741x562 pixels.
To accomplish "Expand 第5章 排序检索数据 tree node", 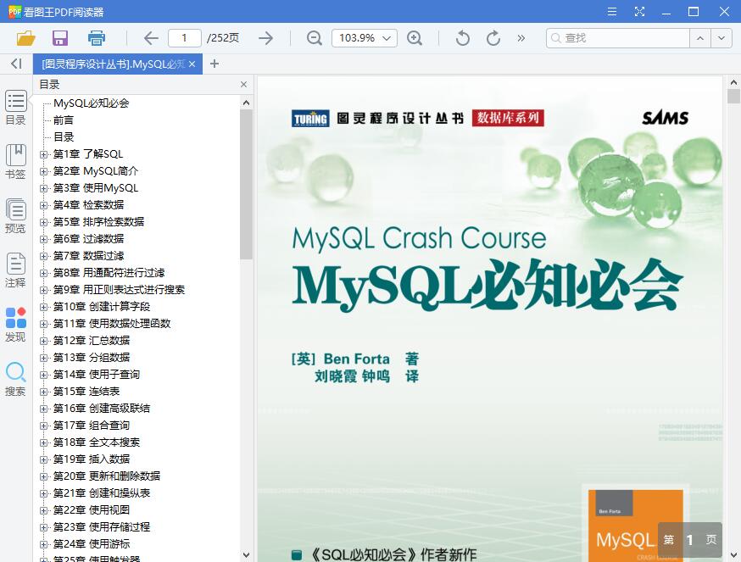I will click(43, 222).
